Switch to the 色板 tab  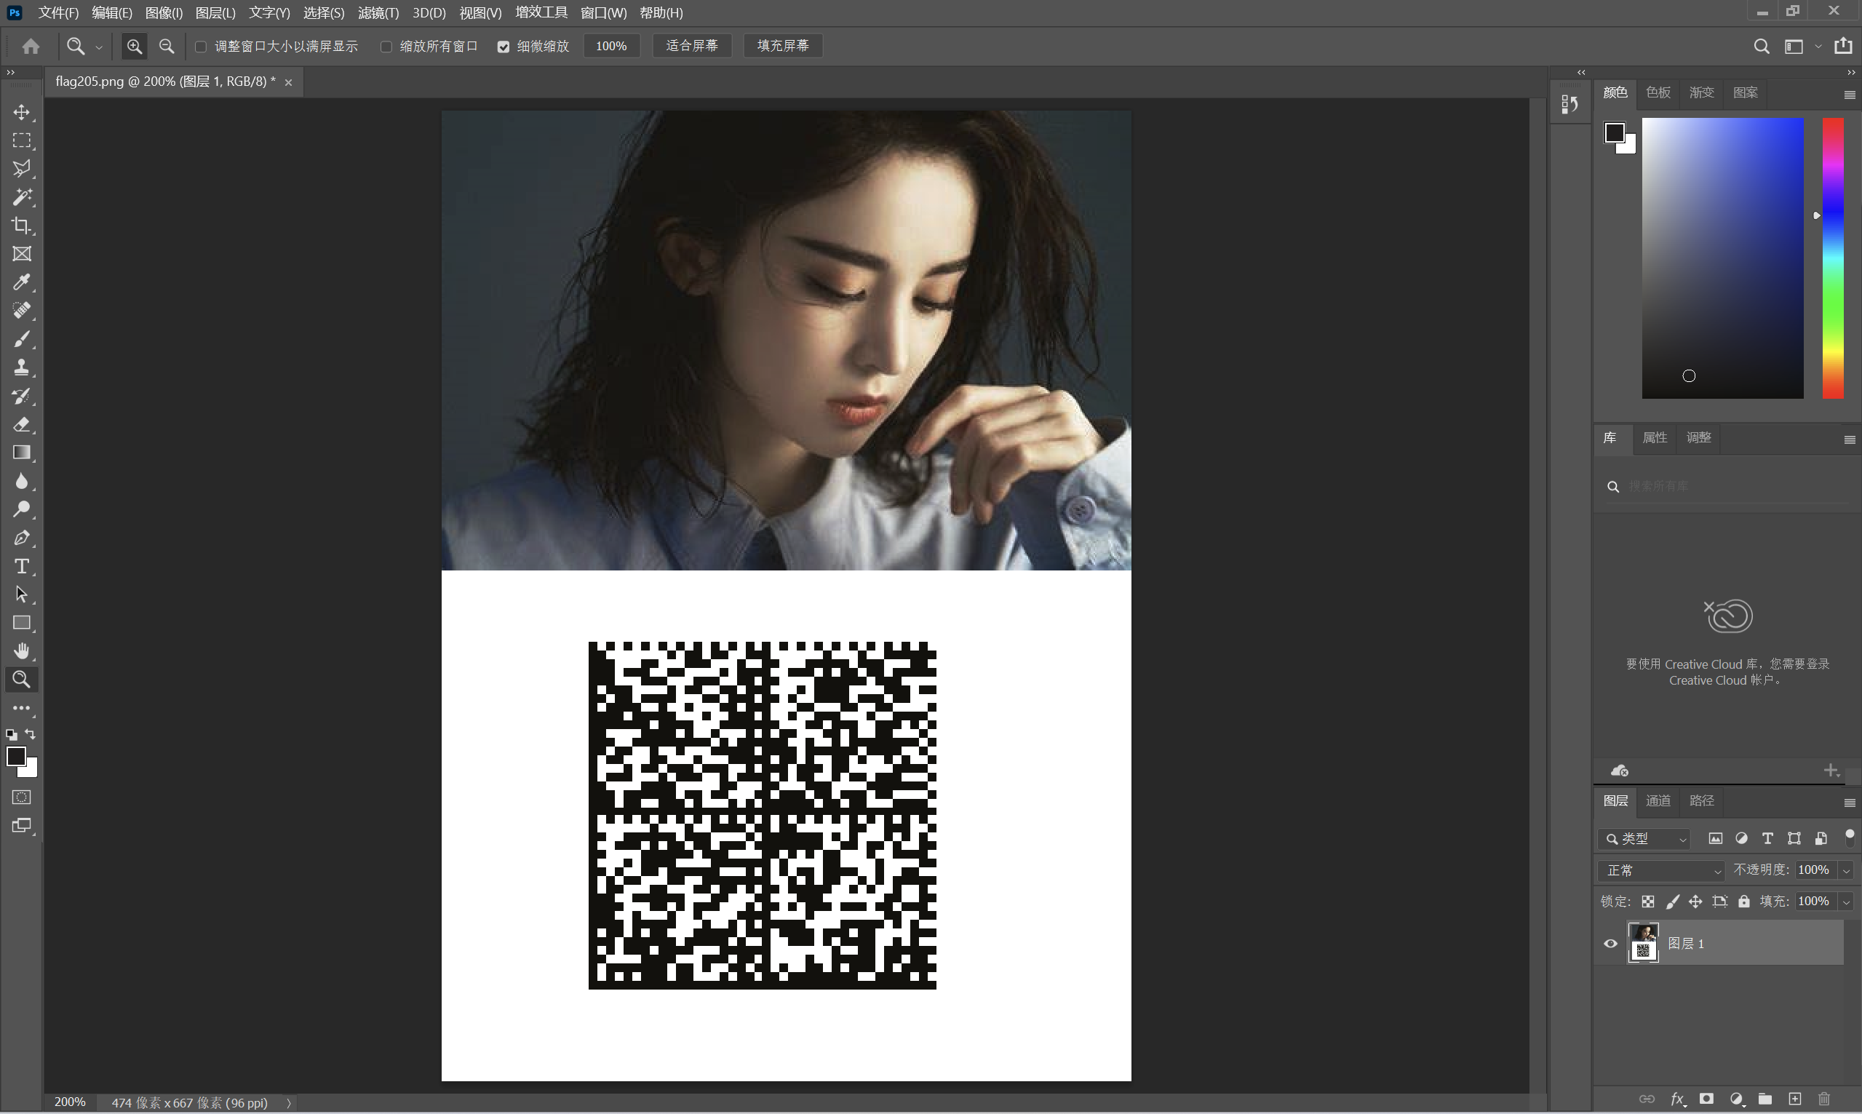pos(1658,92)
